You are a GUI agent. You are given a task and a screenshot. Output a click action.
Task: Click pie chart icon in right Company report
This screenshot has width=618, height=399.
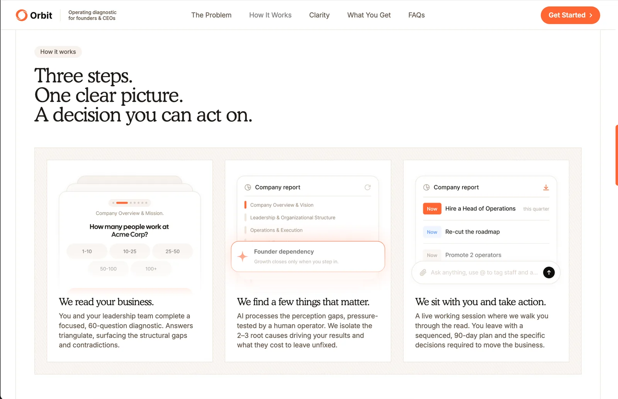click(426, 187)
